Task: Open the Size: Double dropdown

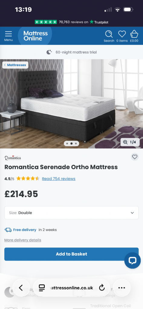Action: tap(71, 213)
